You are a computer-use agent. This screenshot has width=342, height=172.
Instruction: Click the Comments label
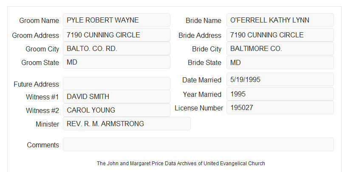43,145
